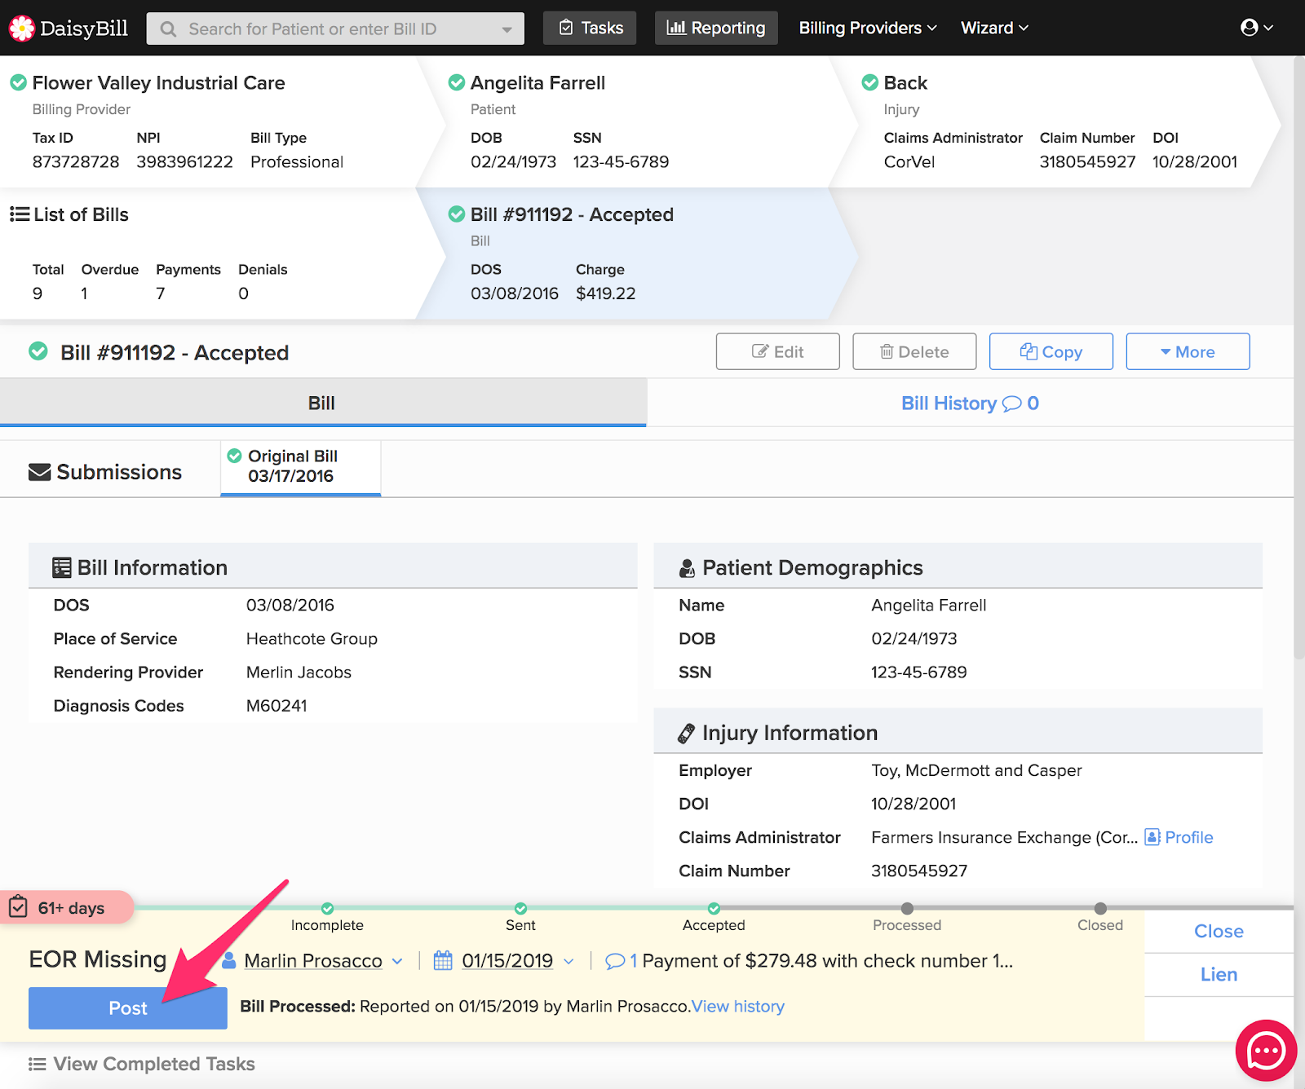Click the Bill History comment bubble icon
The image size is (1305, 1089).
pyautogui.click(x=1011, y=403)
